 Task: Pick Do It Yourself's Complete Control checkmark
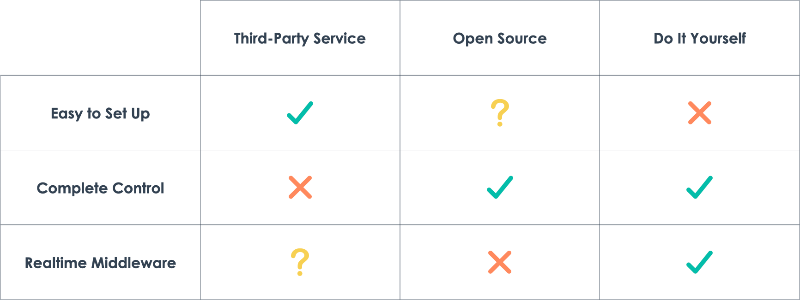(x=699, y=188)
